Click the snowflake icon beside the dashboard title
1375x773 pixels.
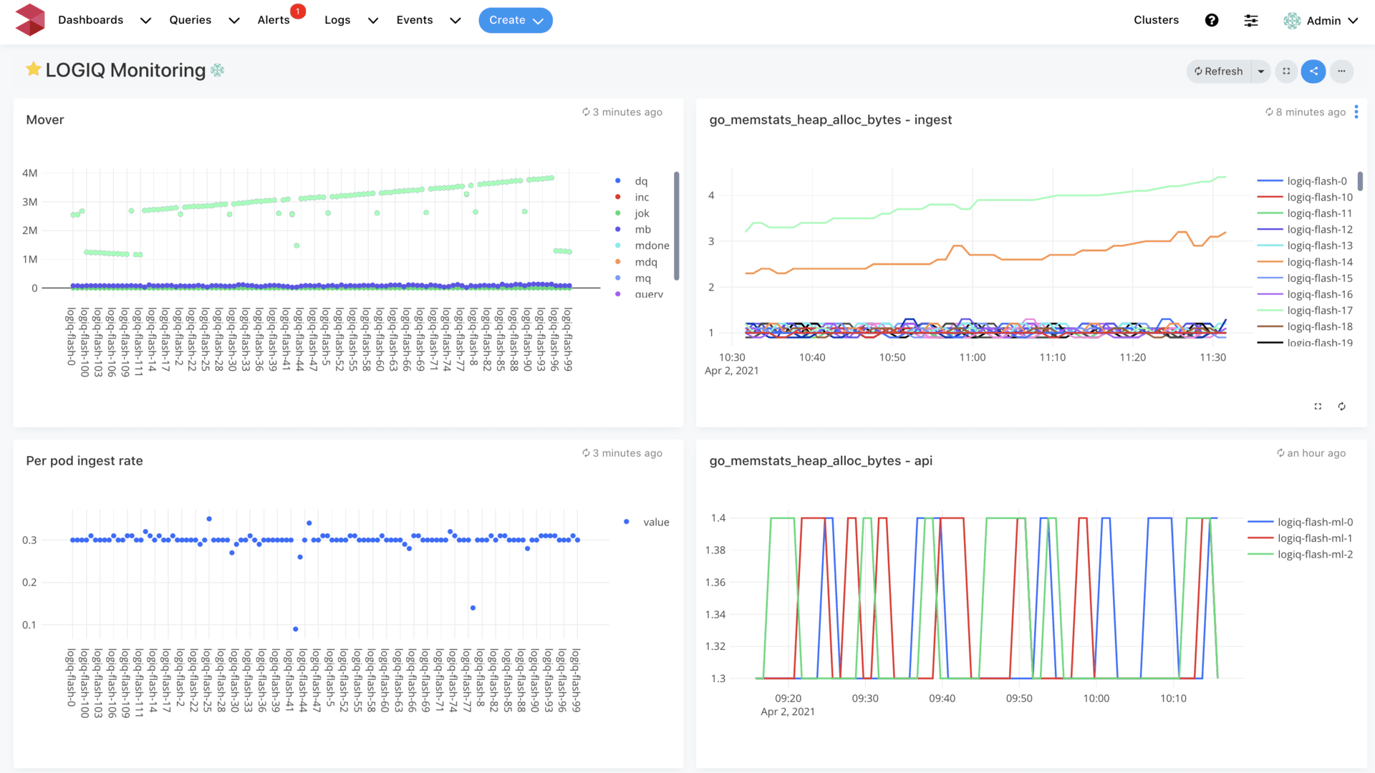click(218, 70)
